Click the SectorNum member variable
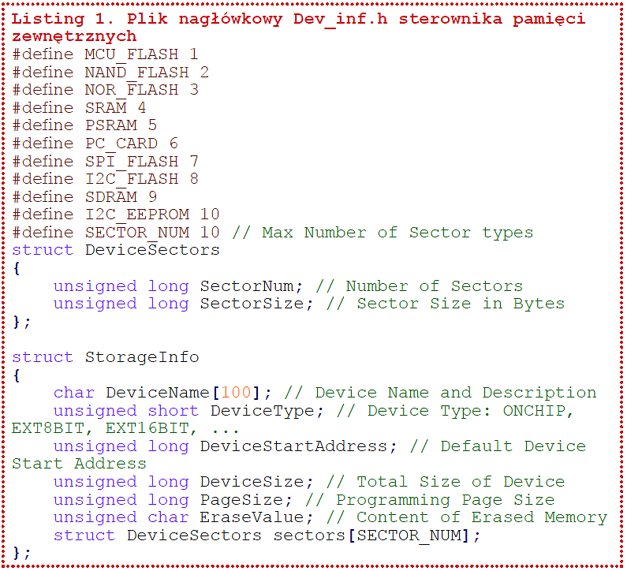Viewport: 627px width, 571px height. tap(245, 285)
